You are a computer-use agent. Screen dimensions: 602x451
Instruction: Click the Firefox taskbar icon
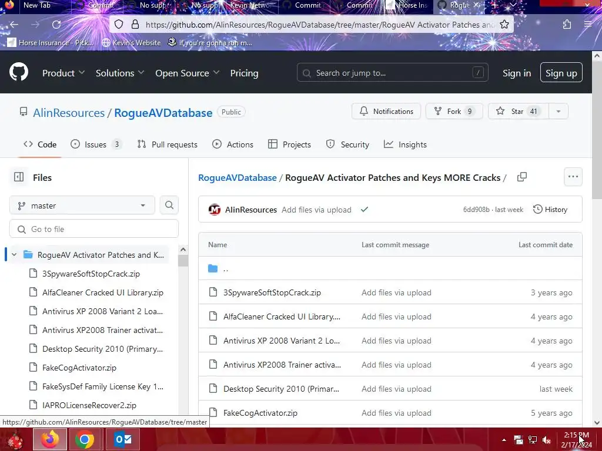[x=50, y=439]
